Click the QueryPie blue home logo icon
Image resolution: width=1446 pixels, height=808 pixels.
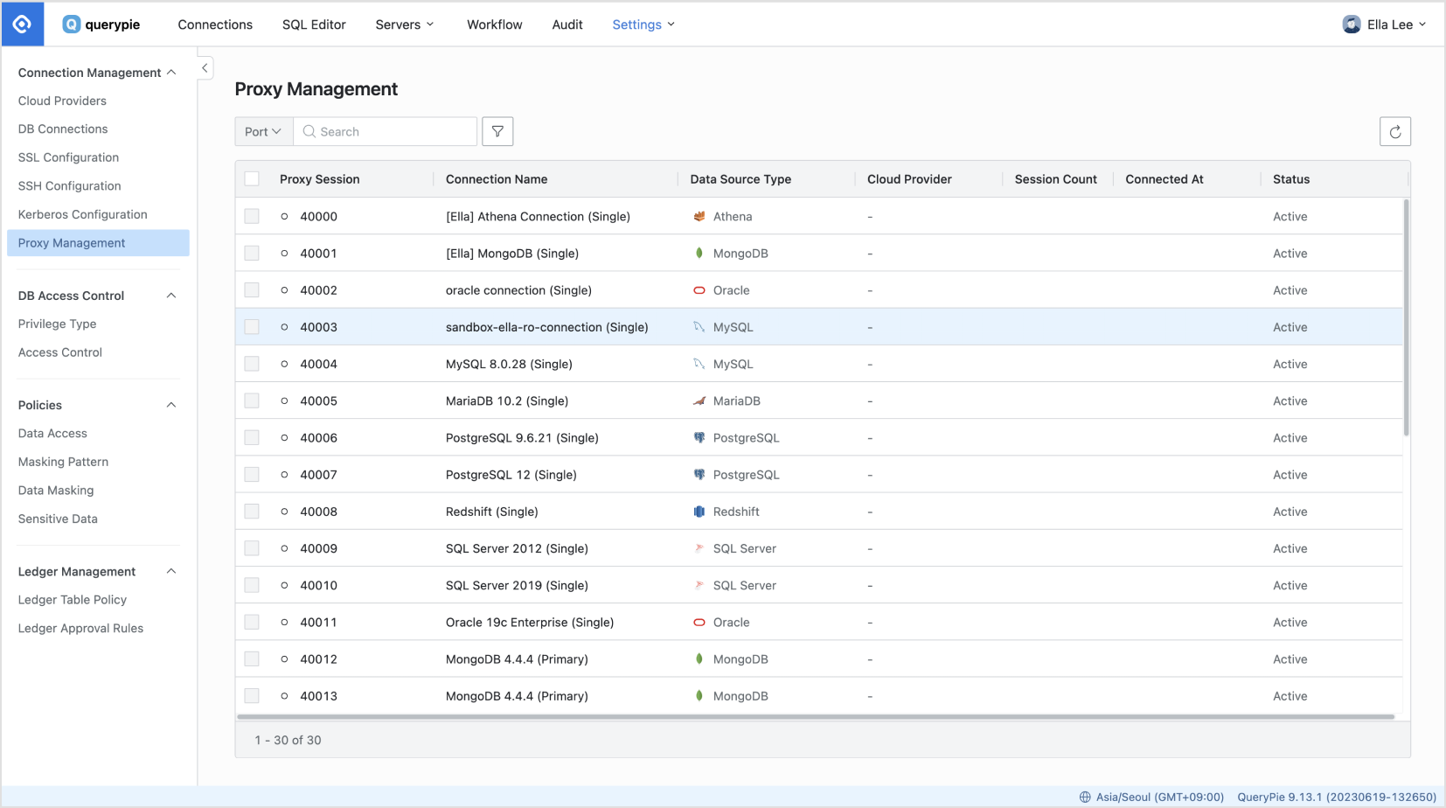[22, 24]
